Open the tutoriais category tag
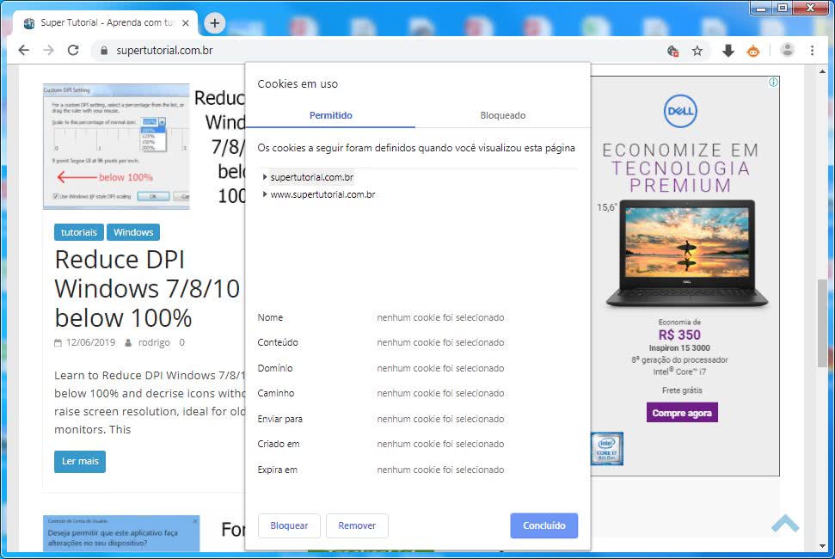 point(79,232)
